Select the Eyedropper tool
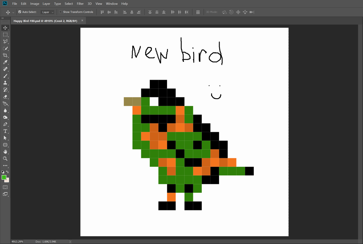Viewport: 363px width, 244px height. [x=5, y=62]
